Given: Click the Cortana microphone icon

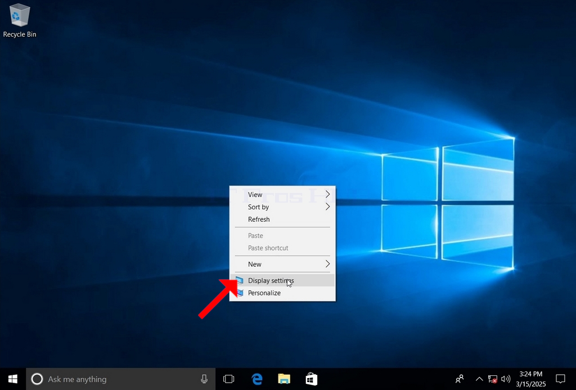Looking at the screenshot, I should 204,379.
